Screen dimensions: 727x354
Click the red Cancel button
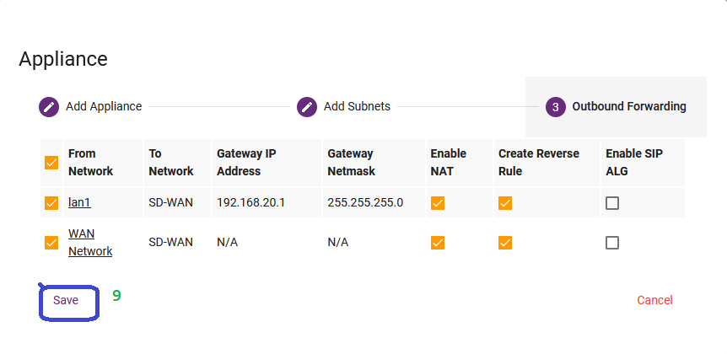[x=654, y=300]
